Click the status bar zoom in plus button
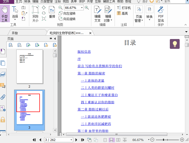 pyautogui.click(x=182, y=140)
